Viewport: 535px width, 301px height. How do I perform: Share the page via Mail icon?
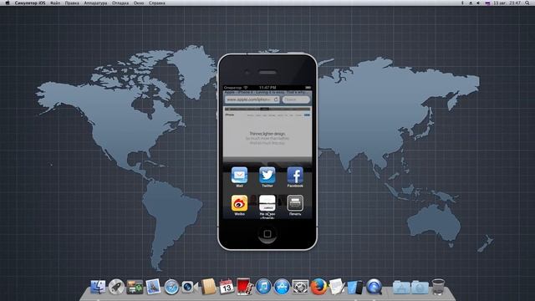coord(239,176)
